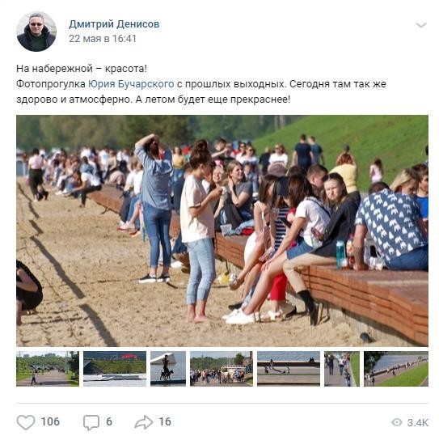Open last thumbnail of river embankment
This screenshot has width=439, height=436.
pos(396,369)
